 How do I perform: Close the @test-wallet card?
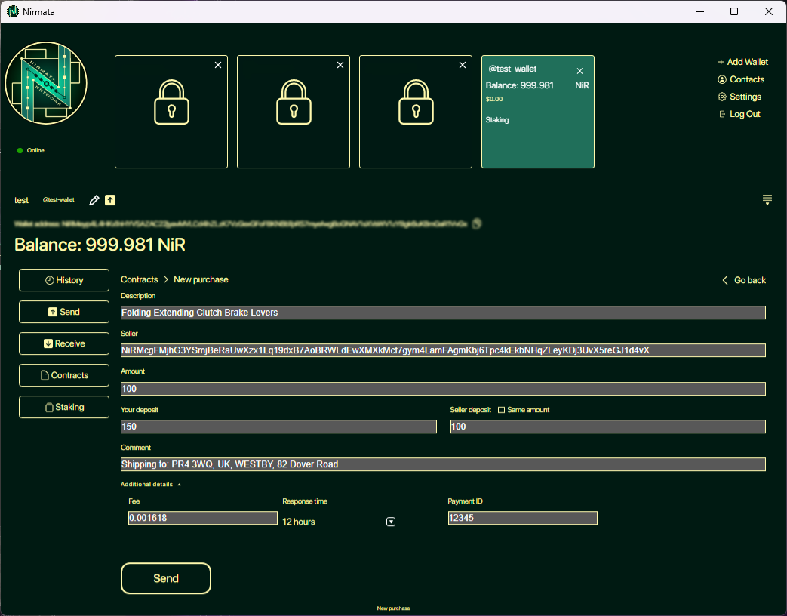click(x=579, y=71)
